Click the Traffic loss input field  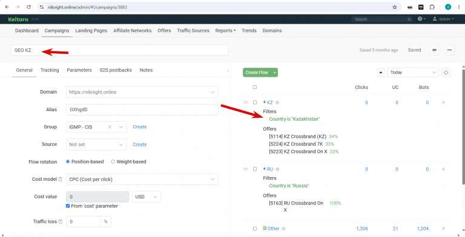(x=84, y=221)
